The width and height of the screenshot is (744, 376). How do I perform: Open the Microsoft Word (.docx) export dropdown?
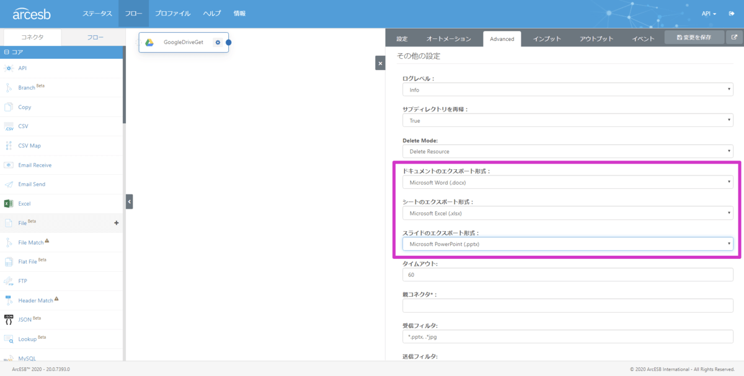(x=567, y=182)
